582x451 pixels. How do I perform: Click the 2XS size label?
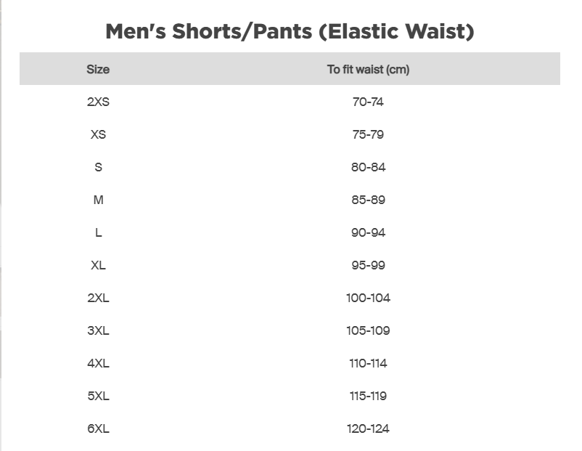98,102
